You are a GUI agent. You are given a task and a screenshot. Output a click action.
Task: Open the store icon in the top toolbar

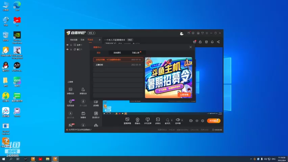point(206,42)
